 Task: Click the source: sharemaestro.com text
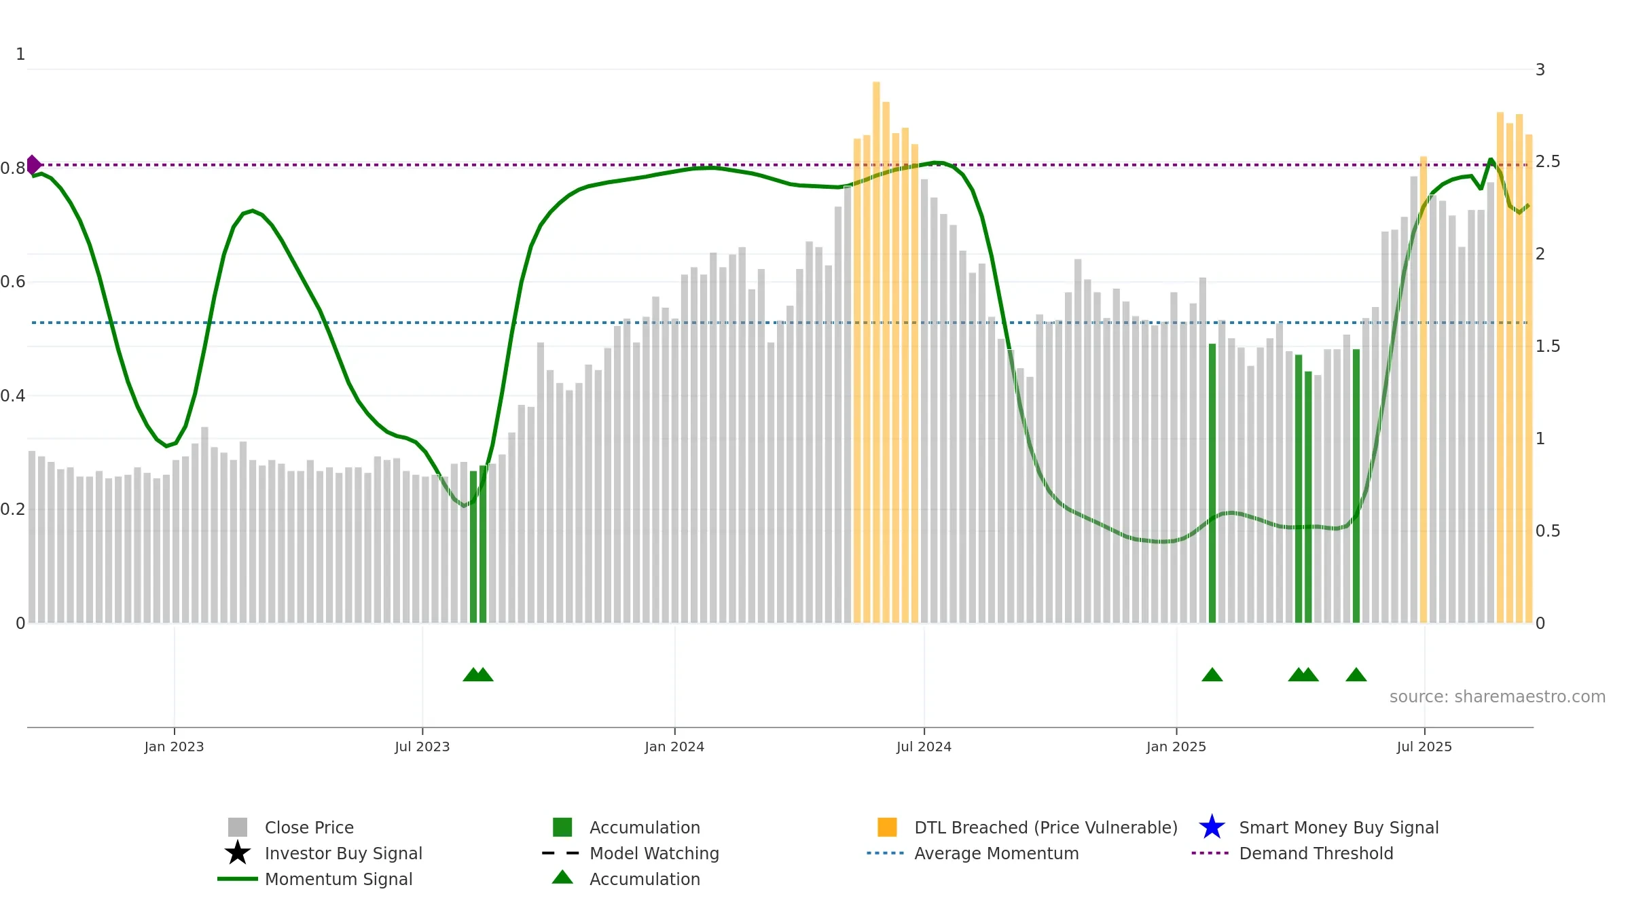1498,697
